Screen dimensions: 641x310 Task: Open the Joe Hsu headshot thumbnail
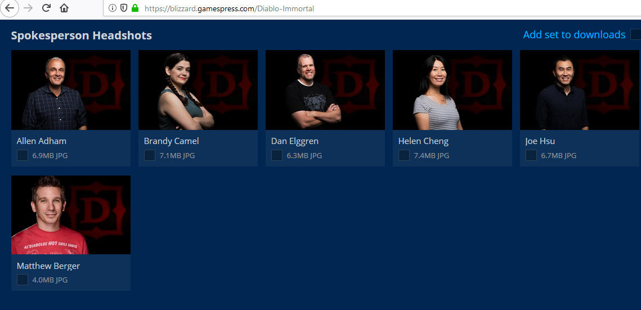point(579,90)
